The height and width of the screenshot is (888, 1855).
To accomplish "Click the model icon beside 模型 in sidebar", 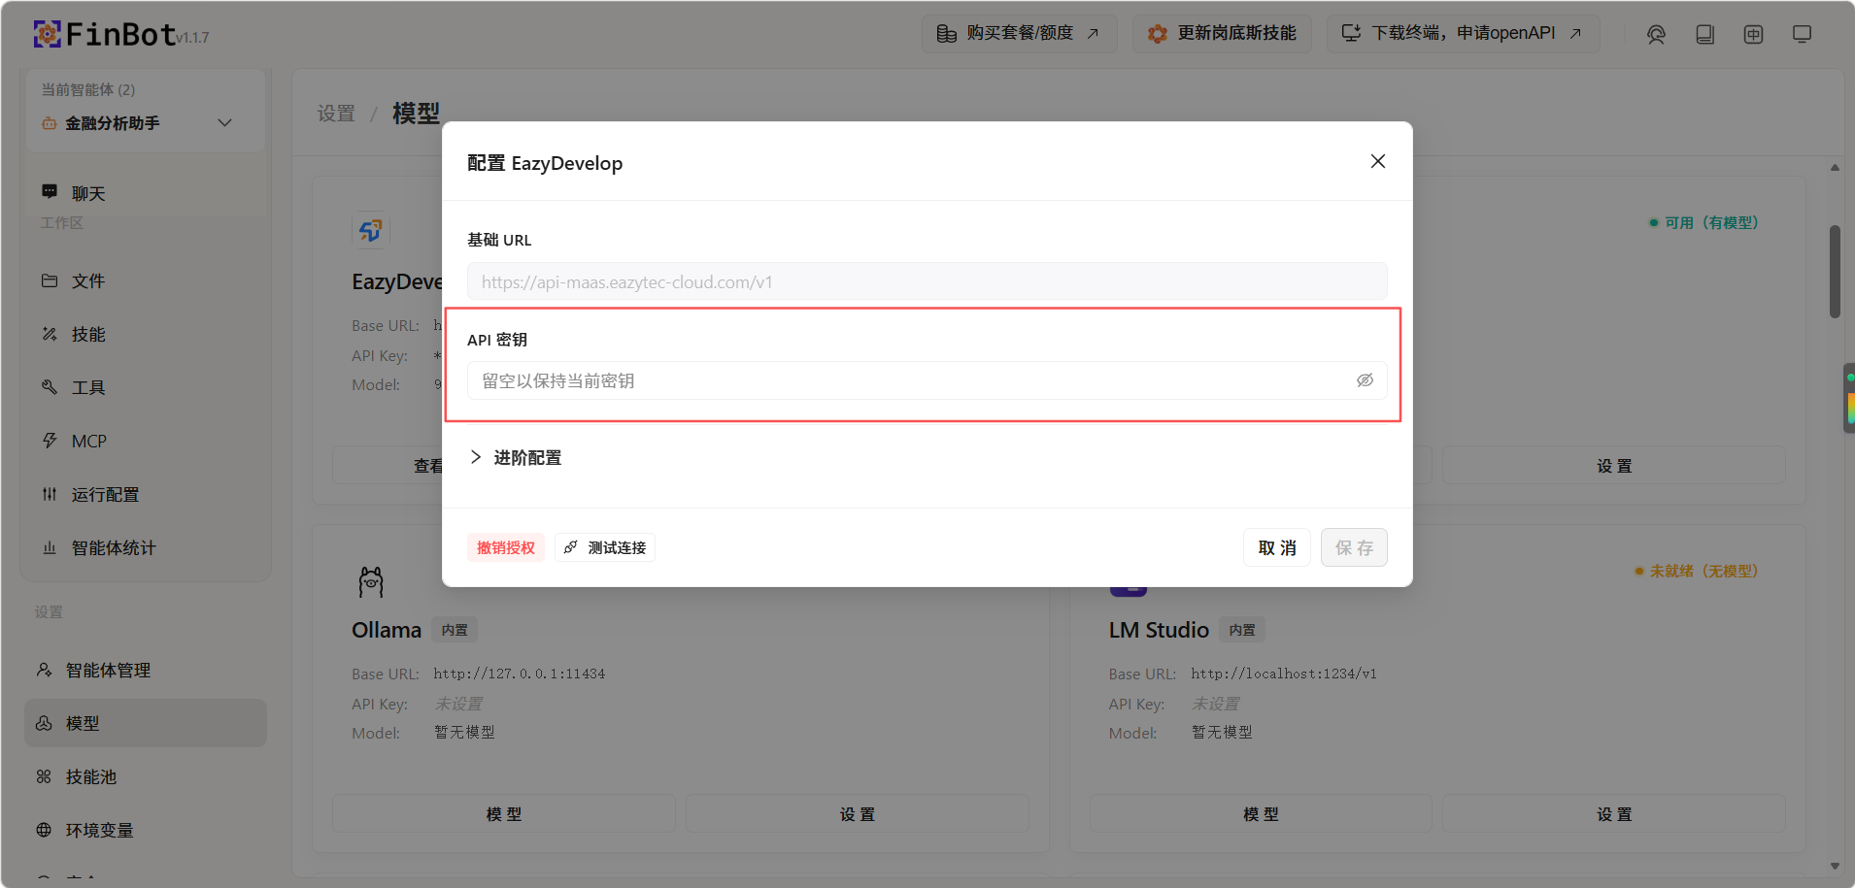I will (44, 723).
